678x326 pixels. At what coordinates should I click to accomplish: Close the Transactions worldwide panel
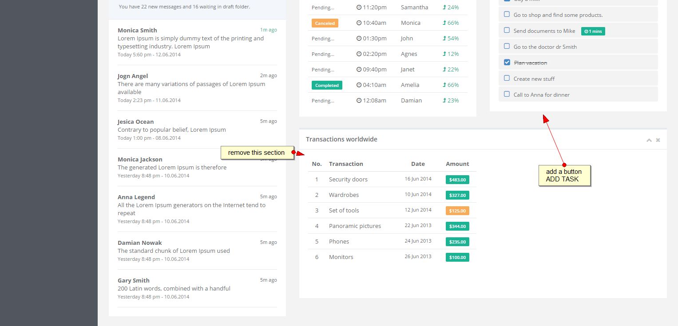(658, 140)
